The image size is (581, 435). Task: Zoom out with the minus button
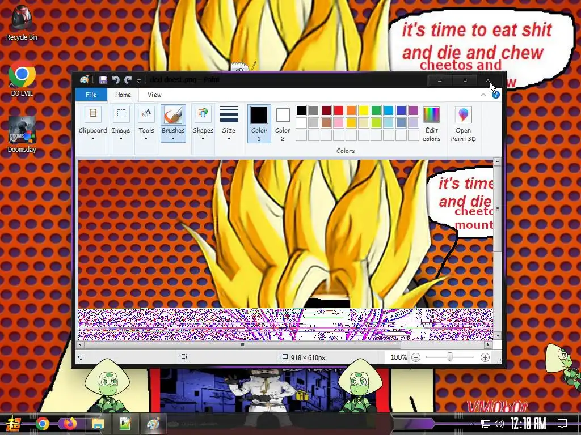(x=416, y=357)
